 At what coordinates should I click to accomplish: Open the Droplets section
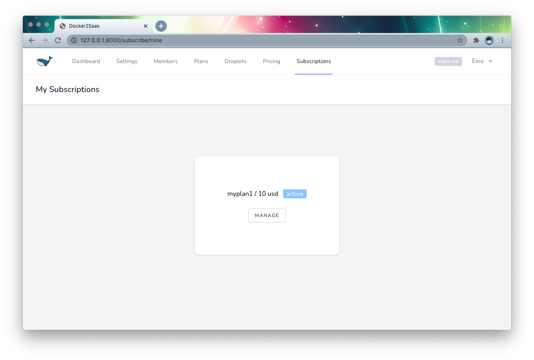point(235,61)
